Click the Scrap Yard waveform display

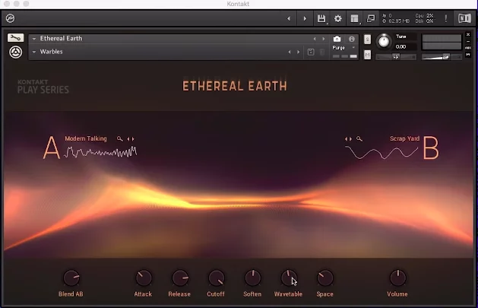coord(381,152)
